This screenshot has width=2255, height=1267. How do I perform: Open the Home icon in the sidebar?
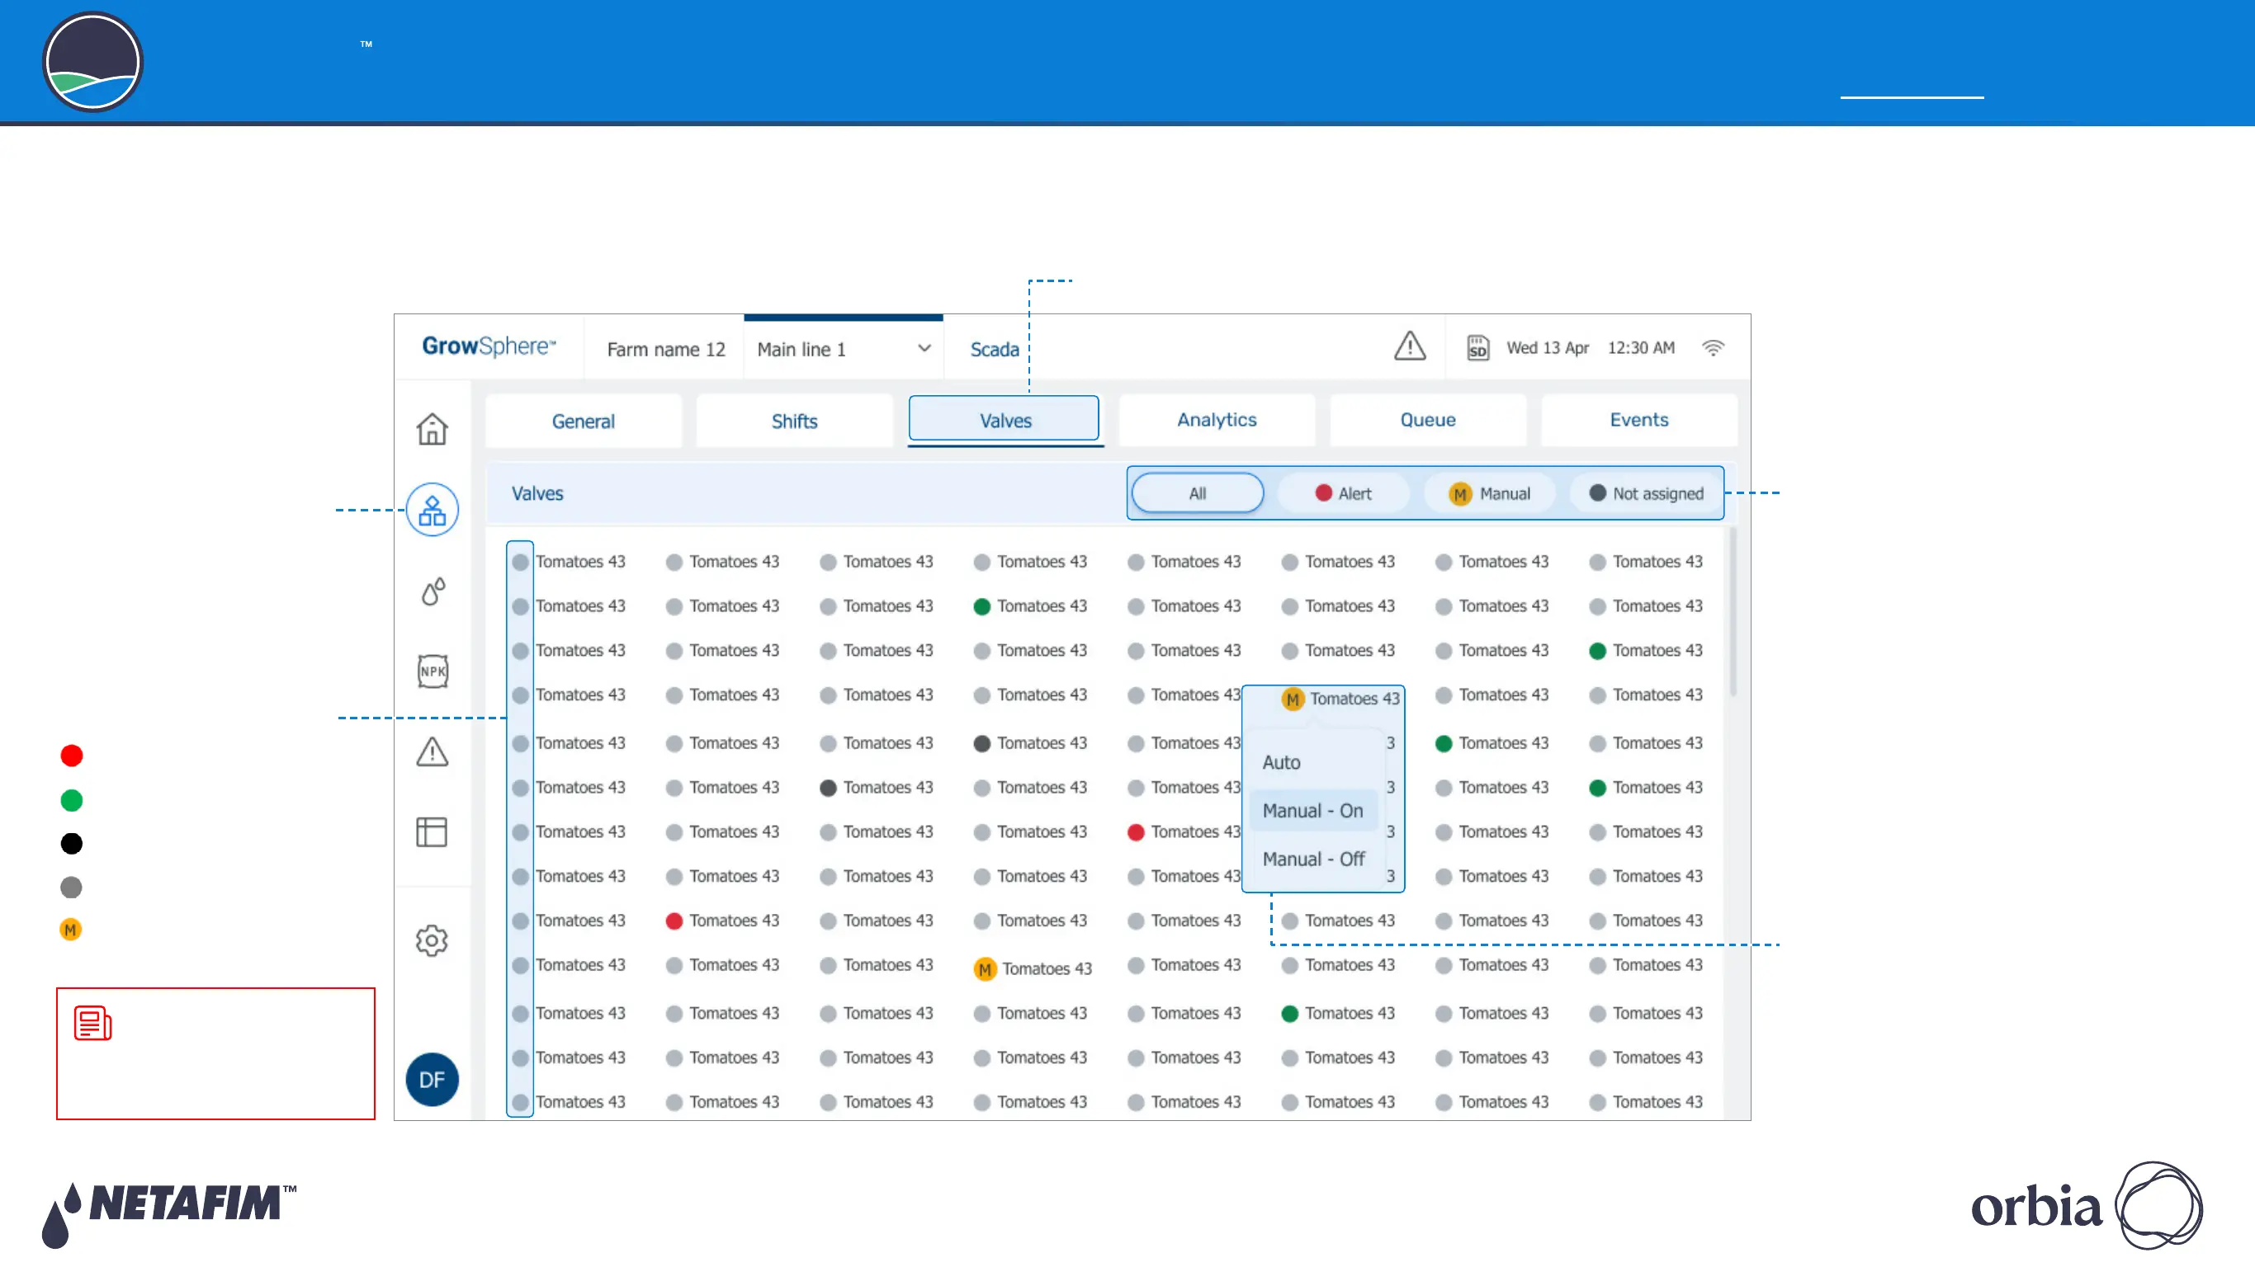point(432,429)
